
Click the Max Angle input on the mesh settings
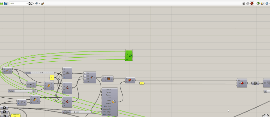click(x=107, y=109)
